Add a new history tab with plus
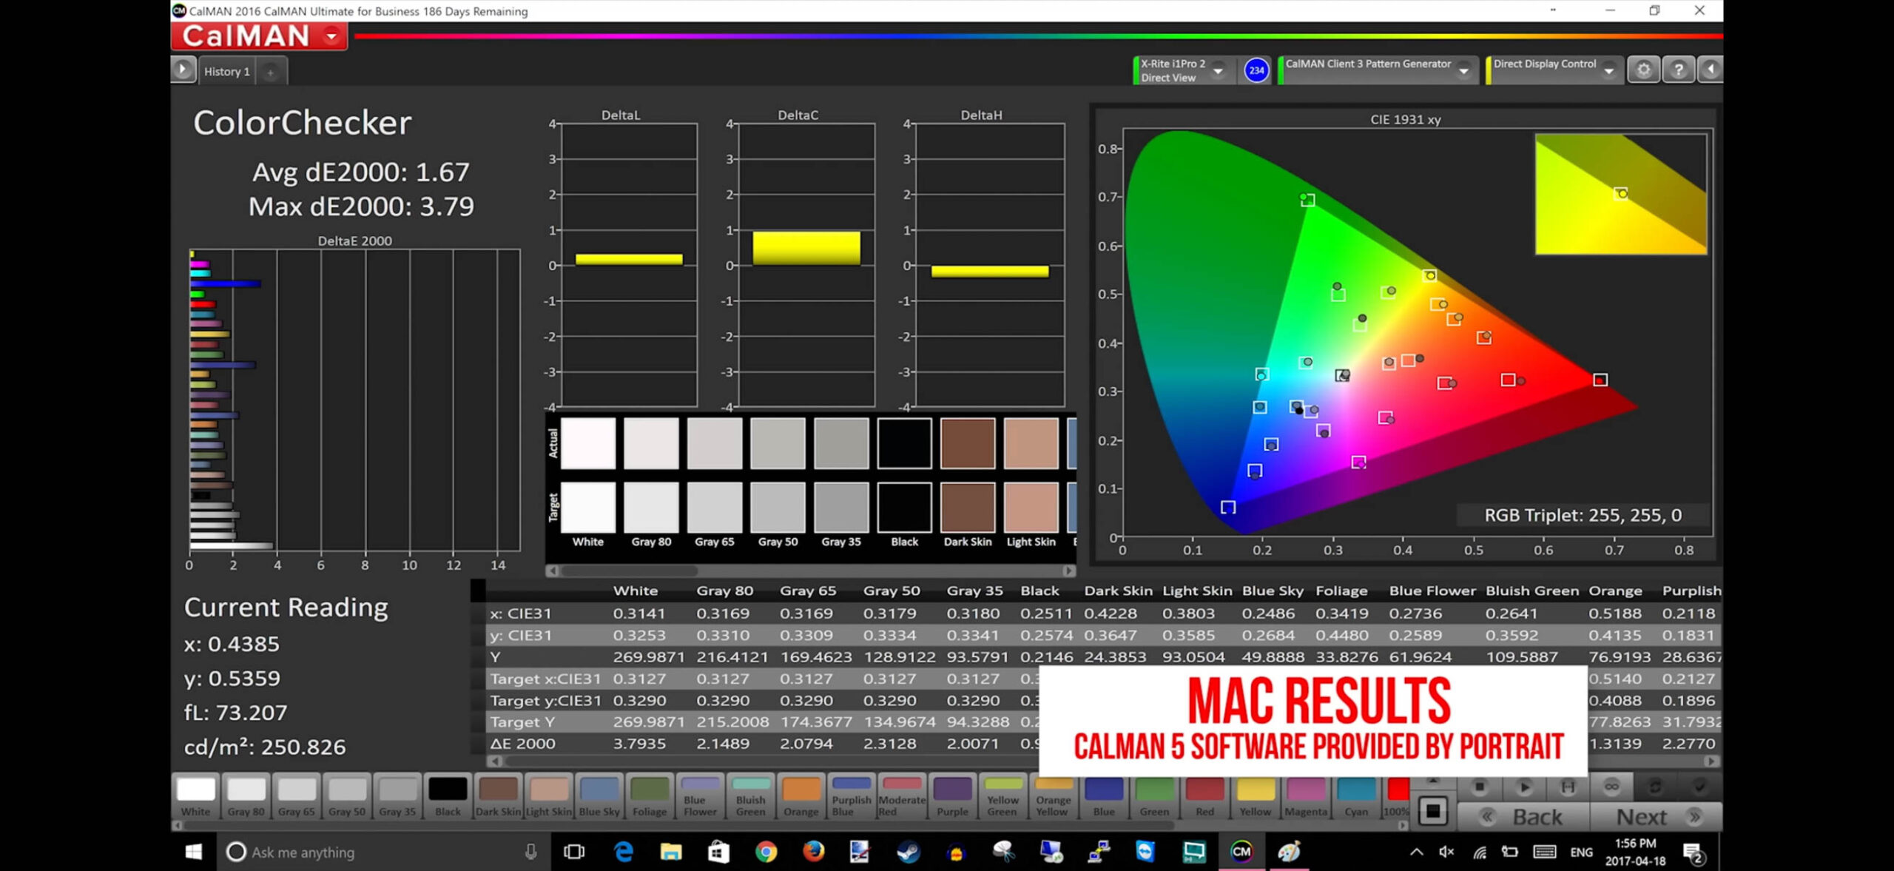 tap(271, 72)
